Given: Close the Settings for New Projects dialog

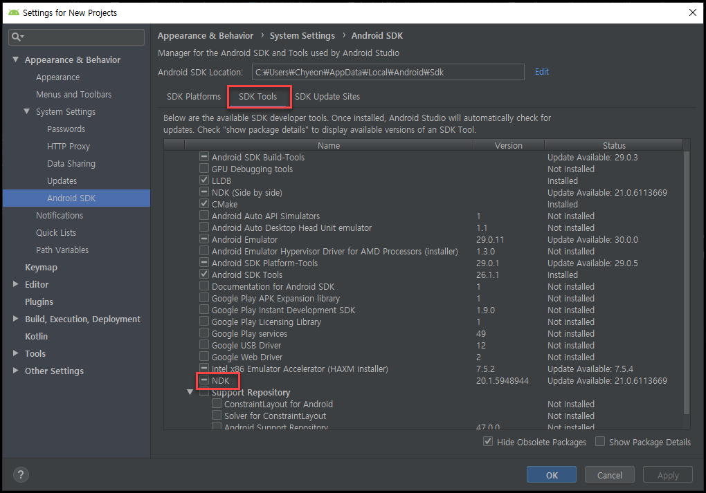Looking at the screenshot, I should click(x=692, y=12).
